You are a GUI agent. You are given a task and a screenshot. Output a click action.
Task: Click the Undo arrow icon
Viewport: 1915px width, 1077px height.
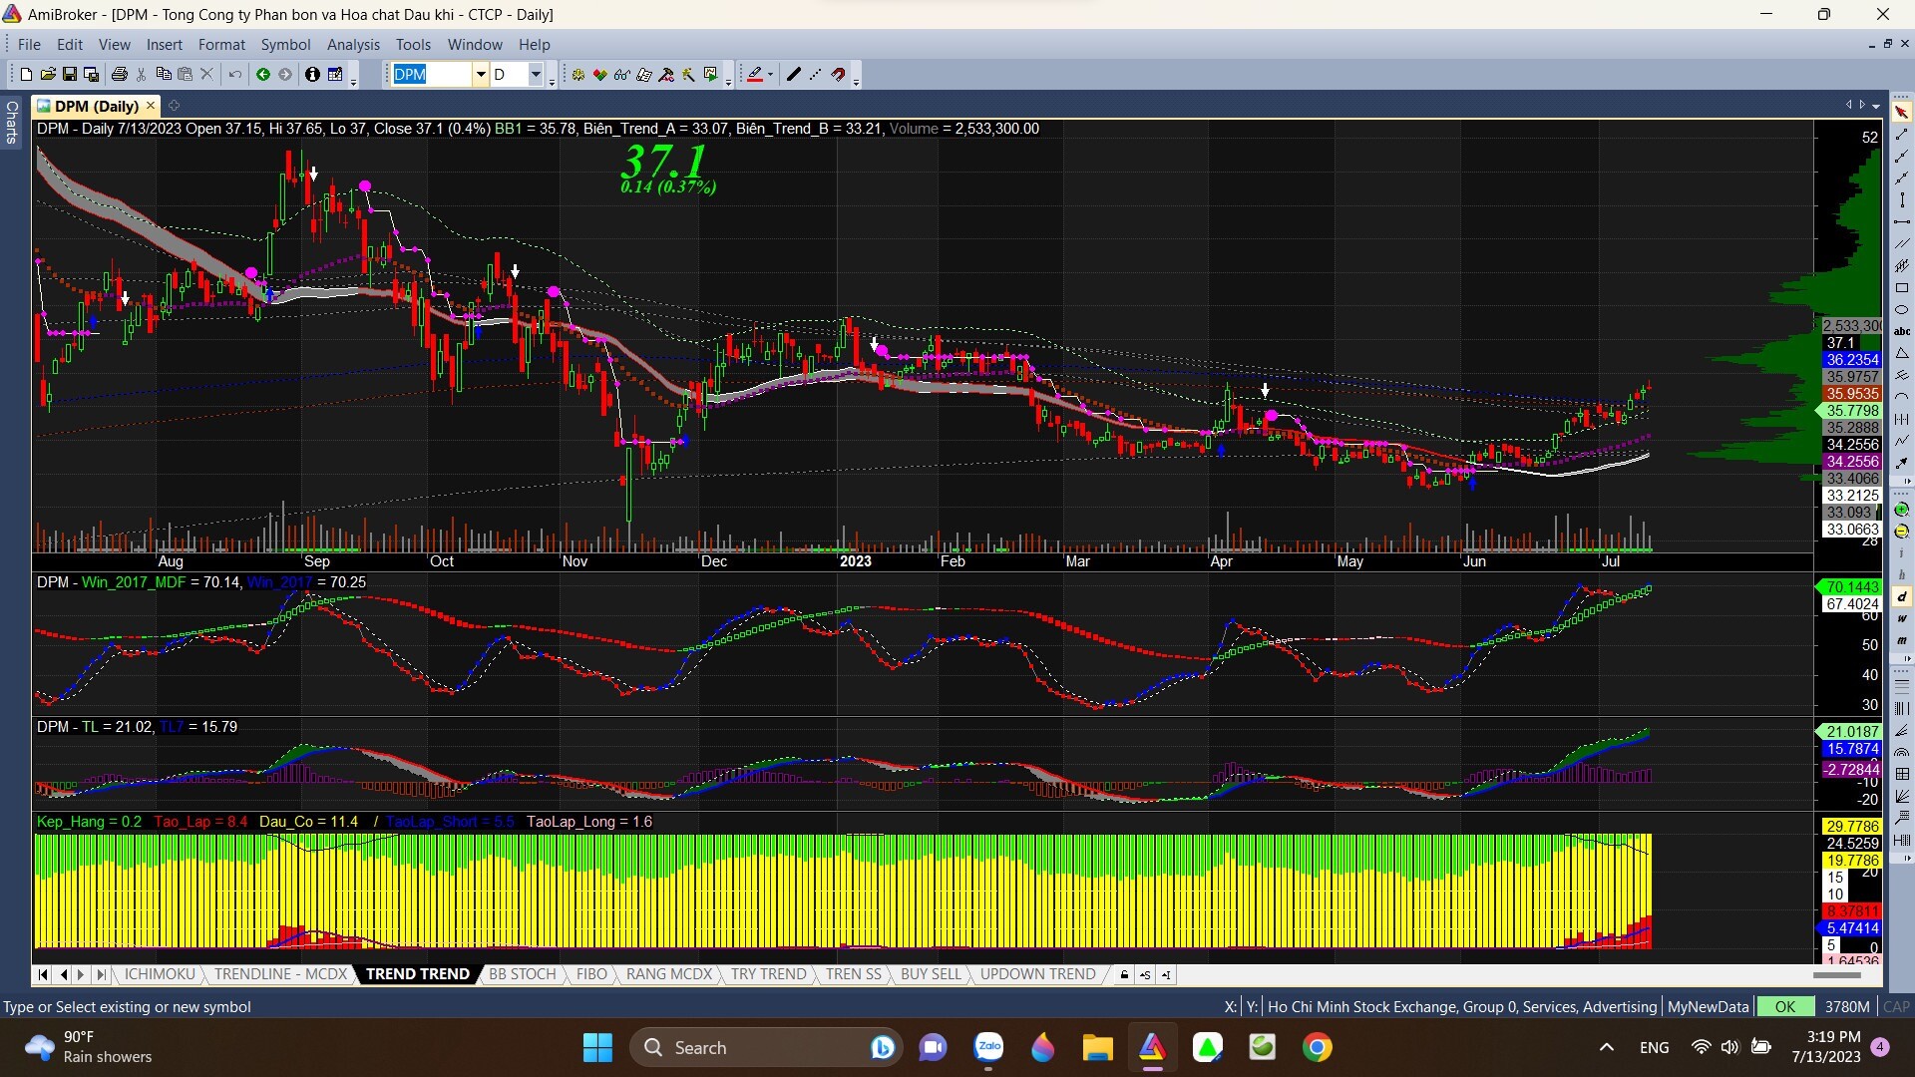[235, 74]
